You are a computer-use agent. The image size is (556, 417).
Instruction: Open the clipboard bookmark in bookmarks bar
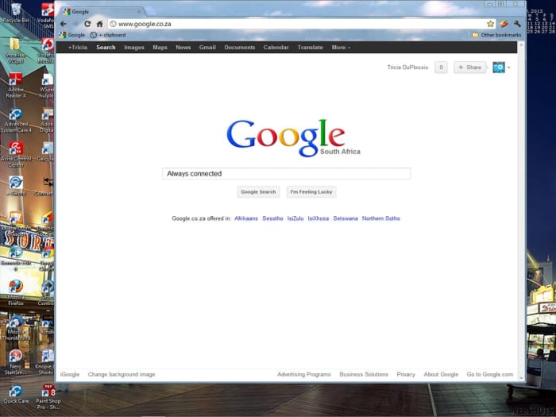tap(108, 35)
